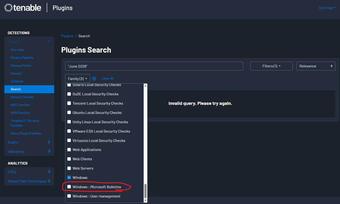Tick the Web Applications checkbox
The height and width of the screenshot is (204, 340).
pyautogui.click(x=69, y=149)
